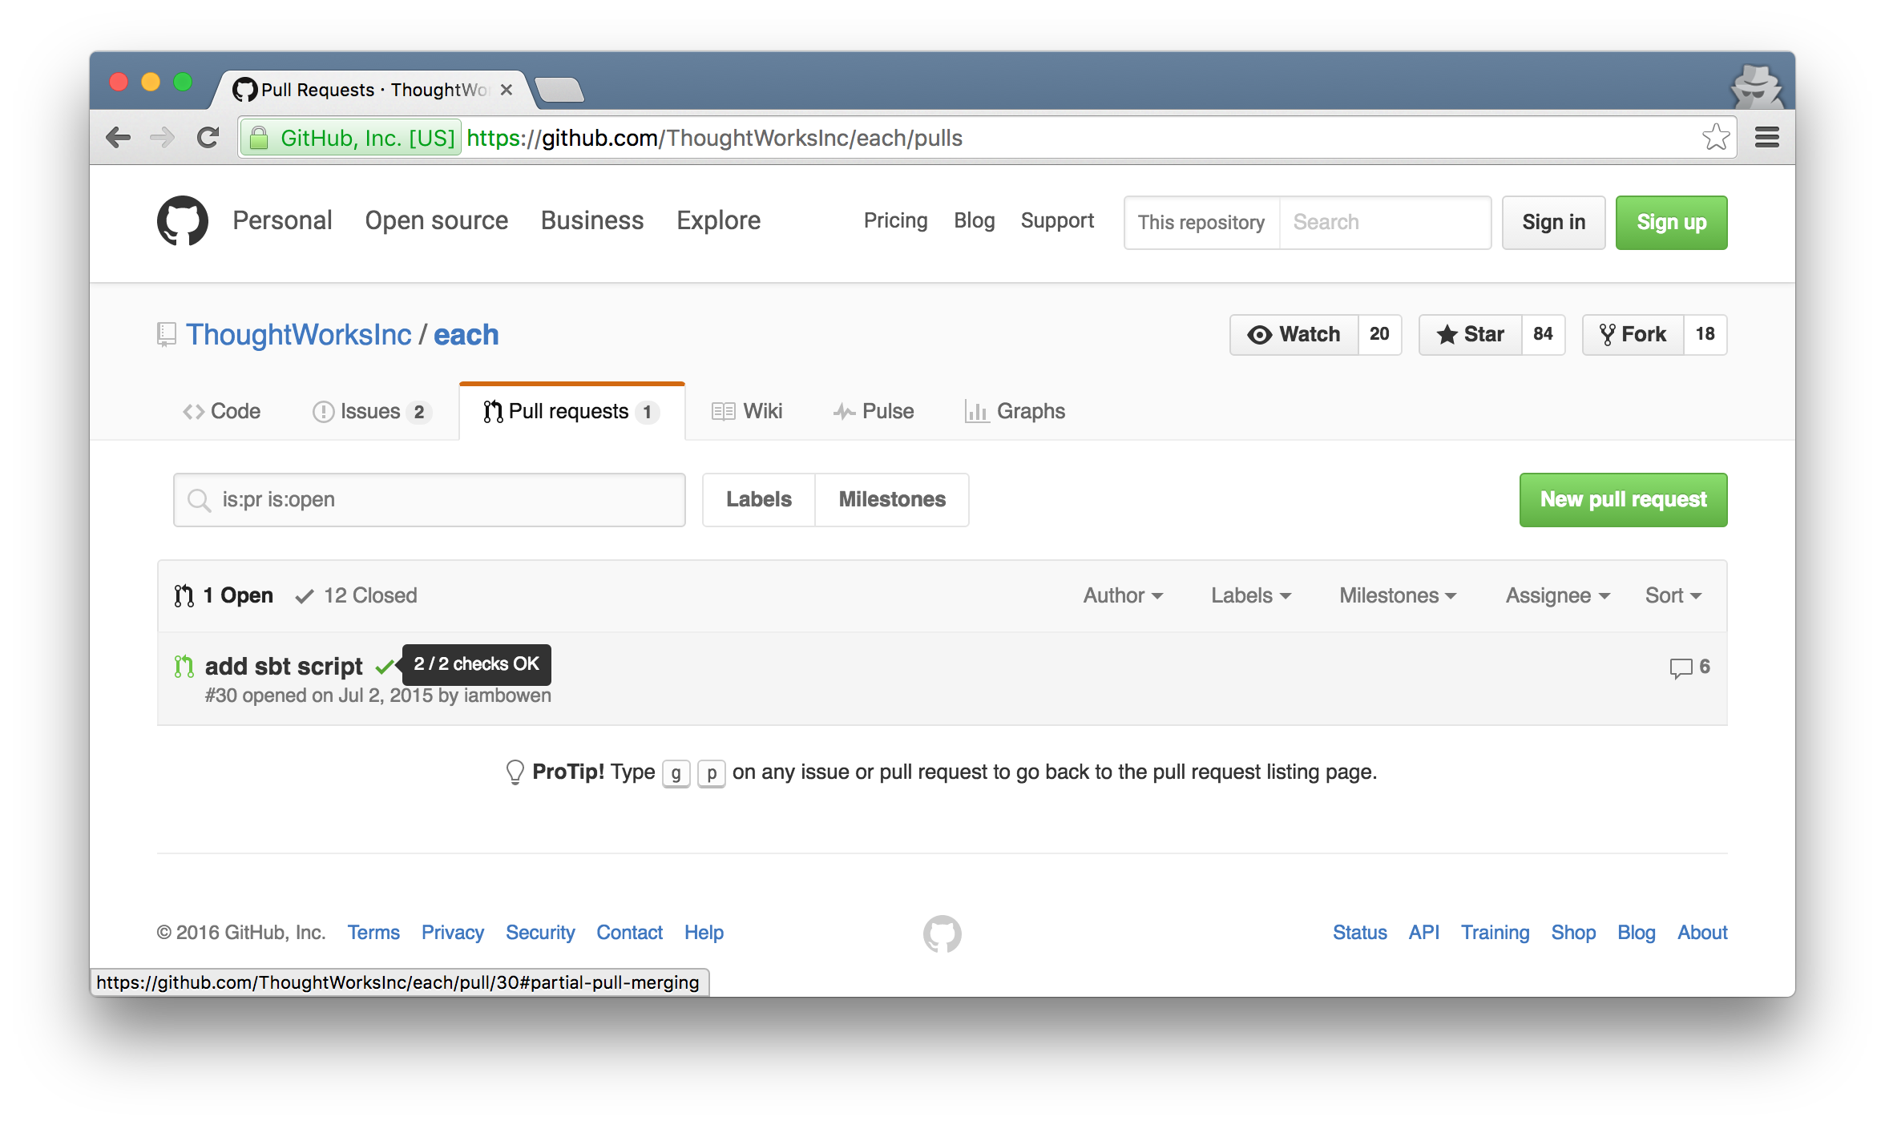Open the Pricing link

896,220
